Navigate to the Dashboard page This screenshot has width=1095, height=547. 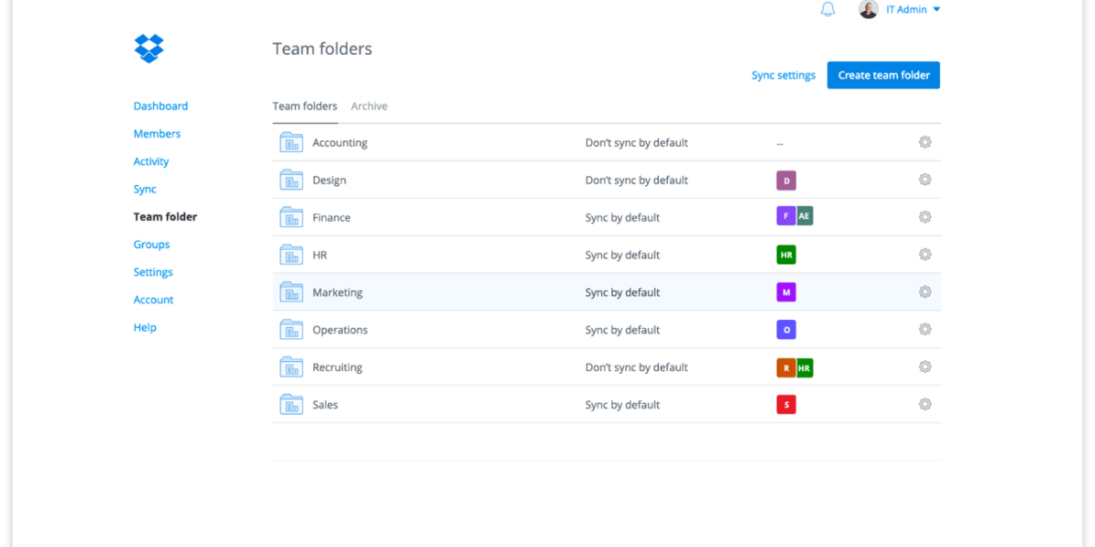[161, 106]
